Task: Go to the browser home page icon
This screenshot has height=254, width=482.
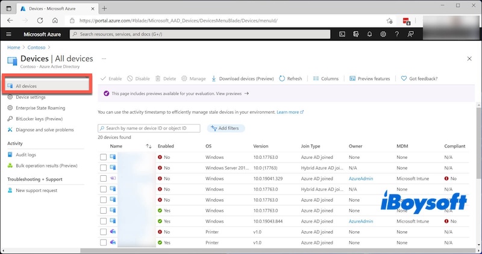Action: (x=55, y=20)
